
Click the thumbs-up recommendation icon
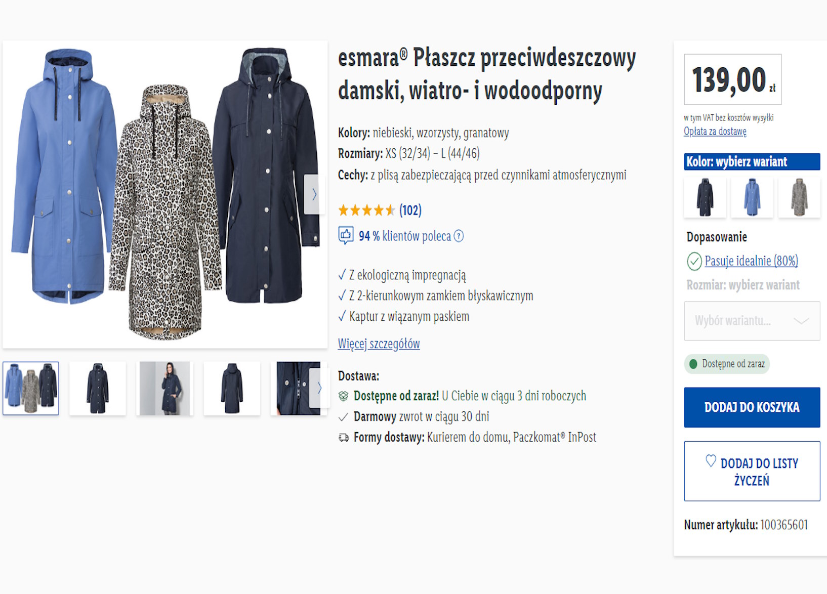346,235
